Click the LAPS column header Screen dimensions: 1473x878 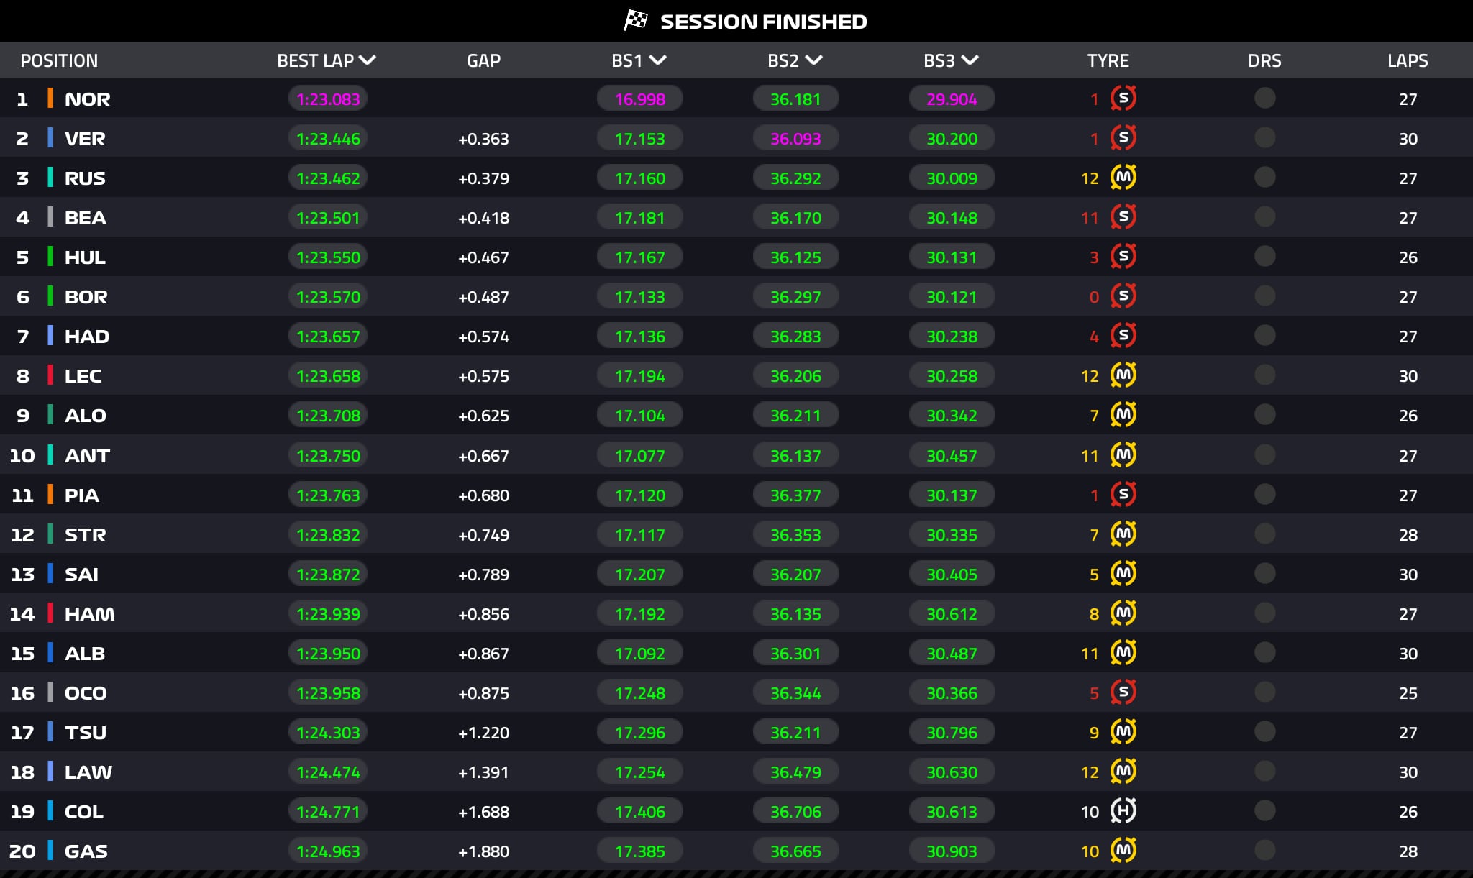tap(1408, 60)
